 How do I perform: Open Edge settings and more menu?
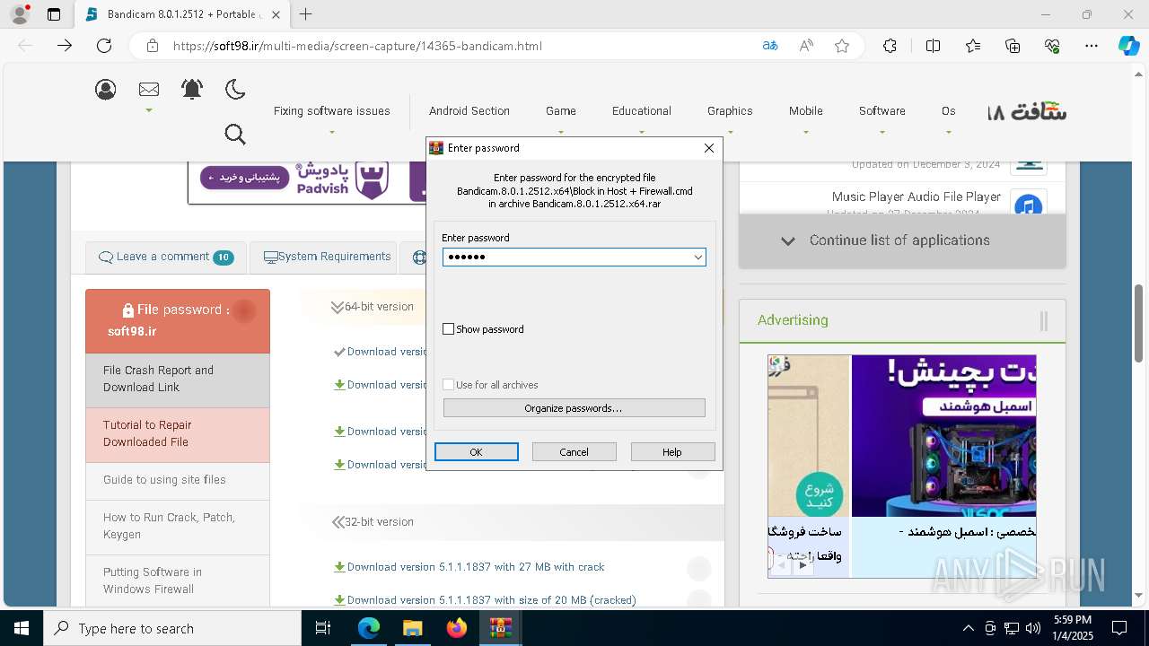[1092, 46]
